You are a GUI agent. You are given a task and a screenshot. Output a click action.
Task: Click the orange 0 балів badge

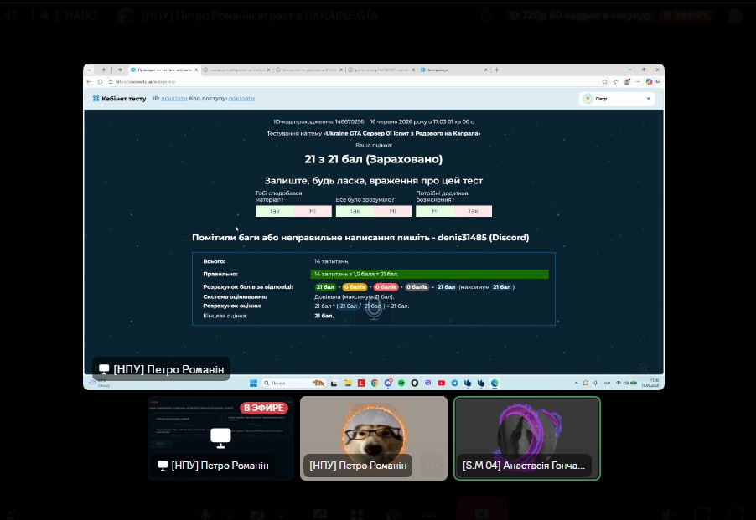[x=355, y=287]
